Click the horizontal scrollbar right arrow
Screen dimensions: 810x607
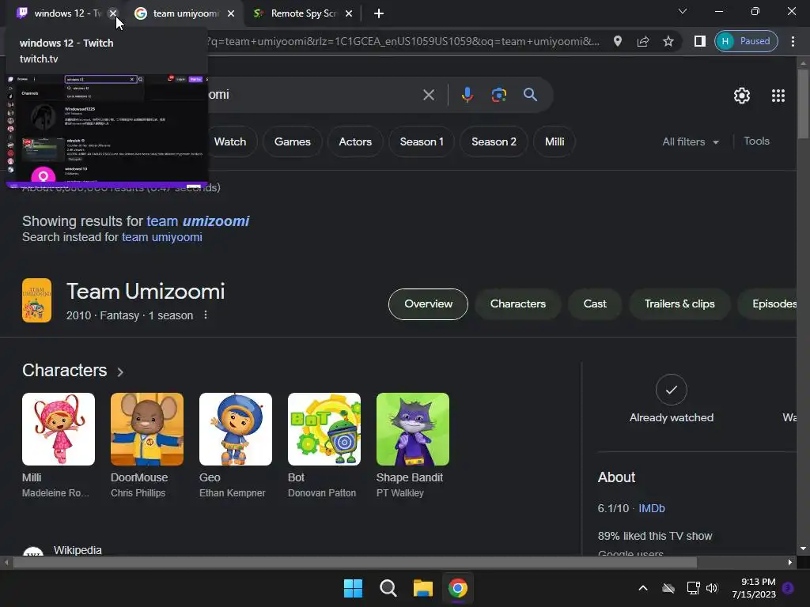[790, 563]
